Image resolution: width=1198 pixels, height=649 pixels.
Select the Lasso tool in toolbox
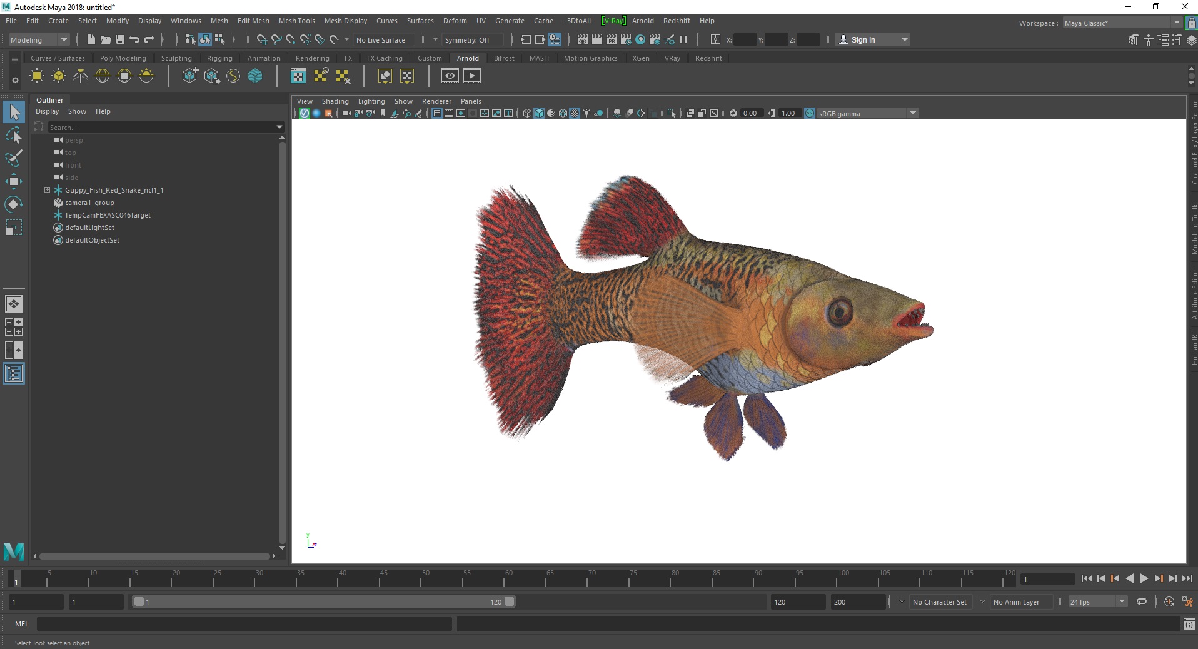(x=14, y=135)
